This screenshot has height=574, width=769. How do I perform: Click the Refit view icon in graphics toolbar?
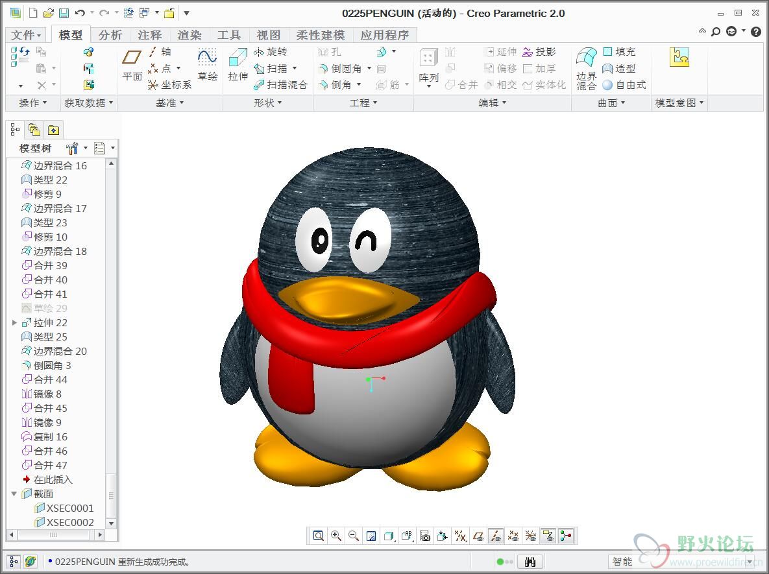(318, 536)
